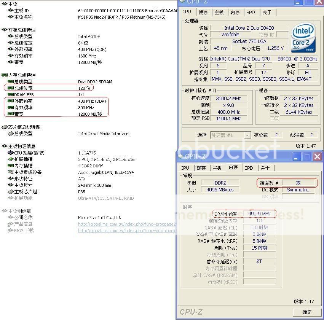Switch to CPU tab in the lower CPU-Z window
The height and width of the screenshot is (320, 324).
tap(185, 168)
